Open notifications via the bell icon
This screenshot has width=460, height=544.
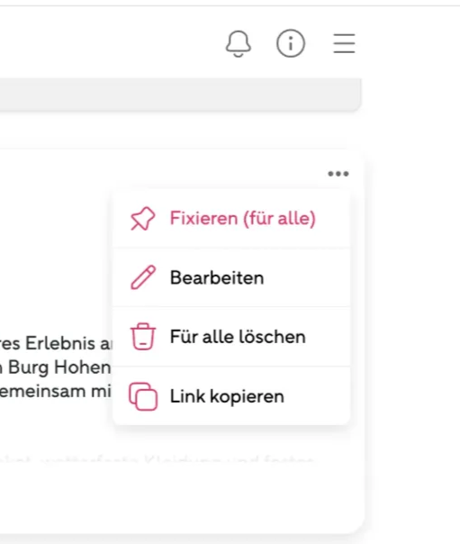coord(239,44)
